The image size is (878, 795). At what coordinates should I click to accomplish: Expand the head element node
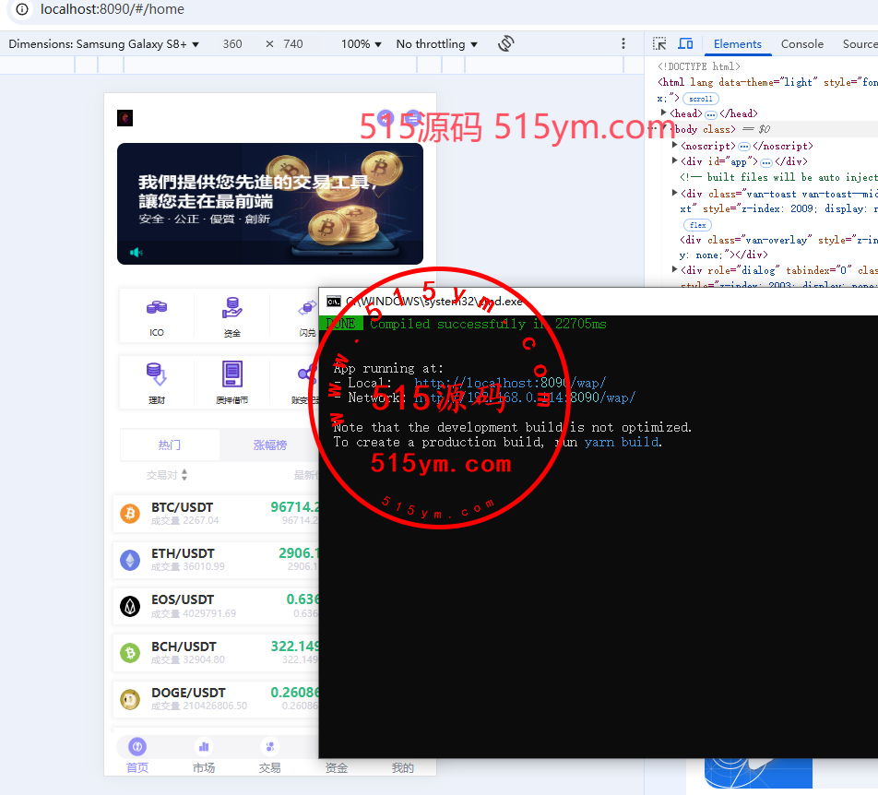(x=665, y=113)
